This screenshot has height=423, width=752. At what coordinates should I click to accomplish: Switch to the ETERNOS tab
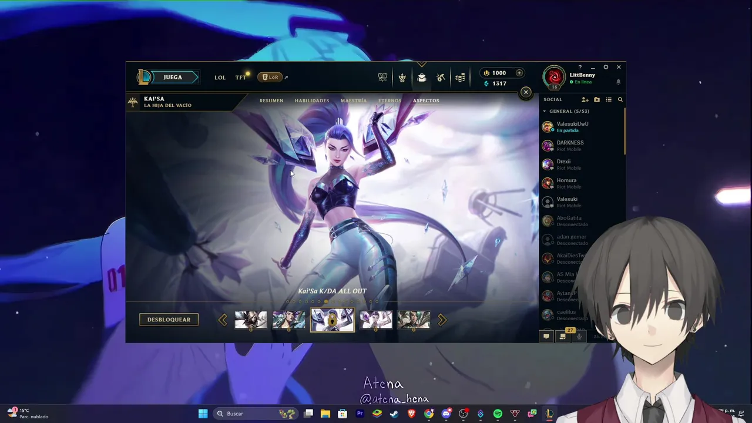(390, 100)
